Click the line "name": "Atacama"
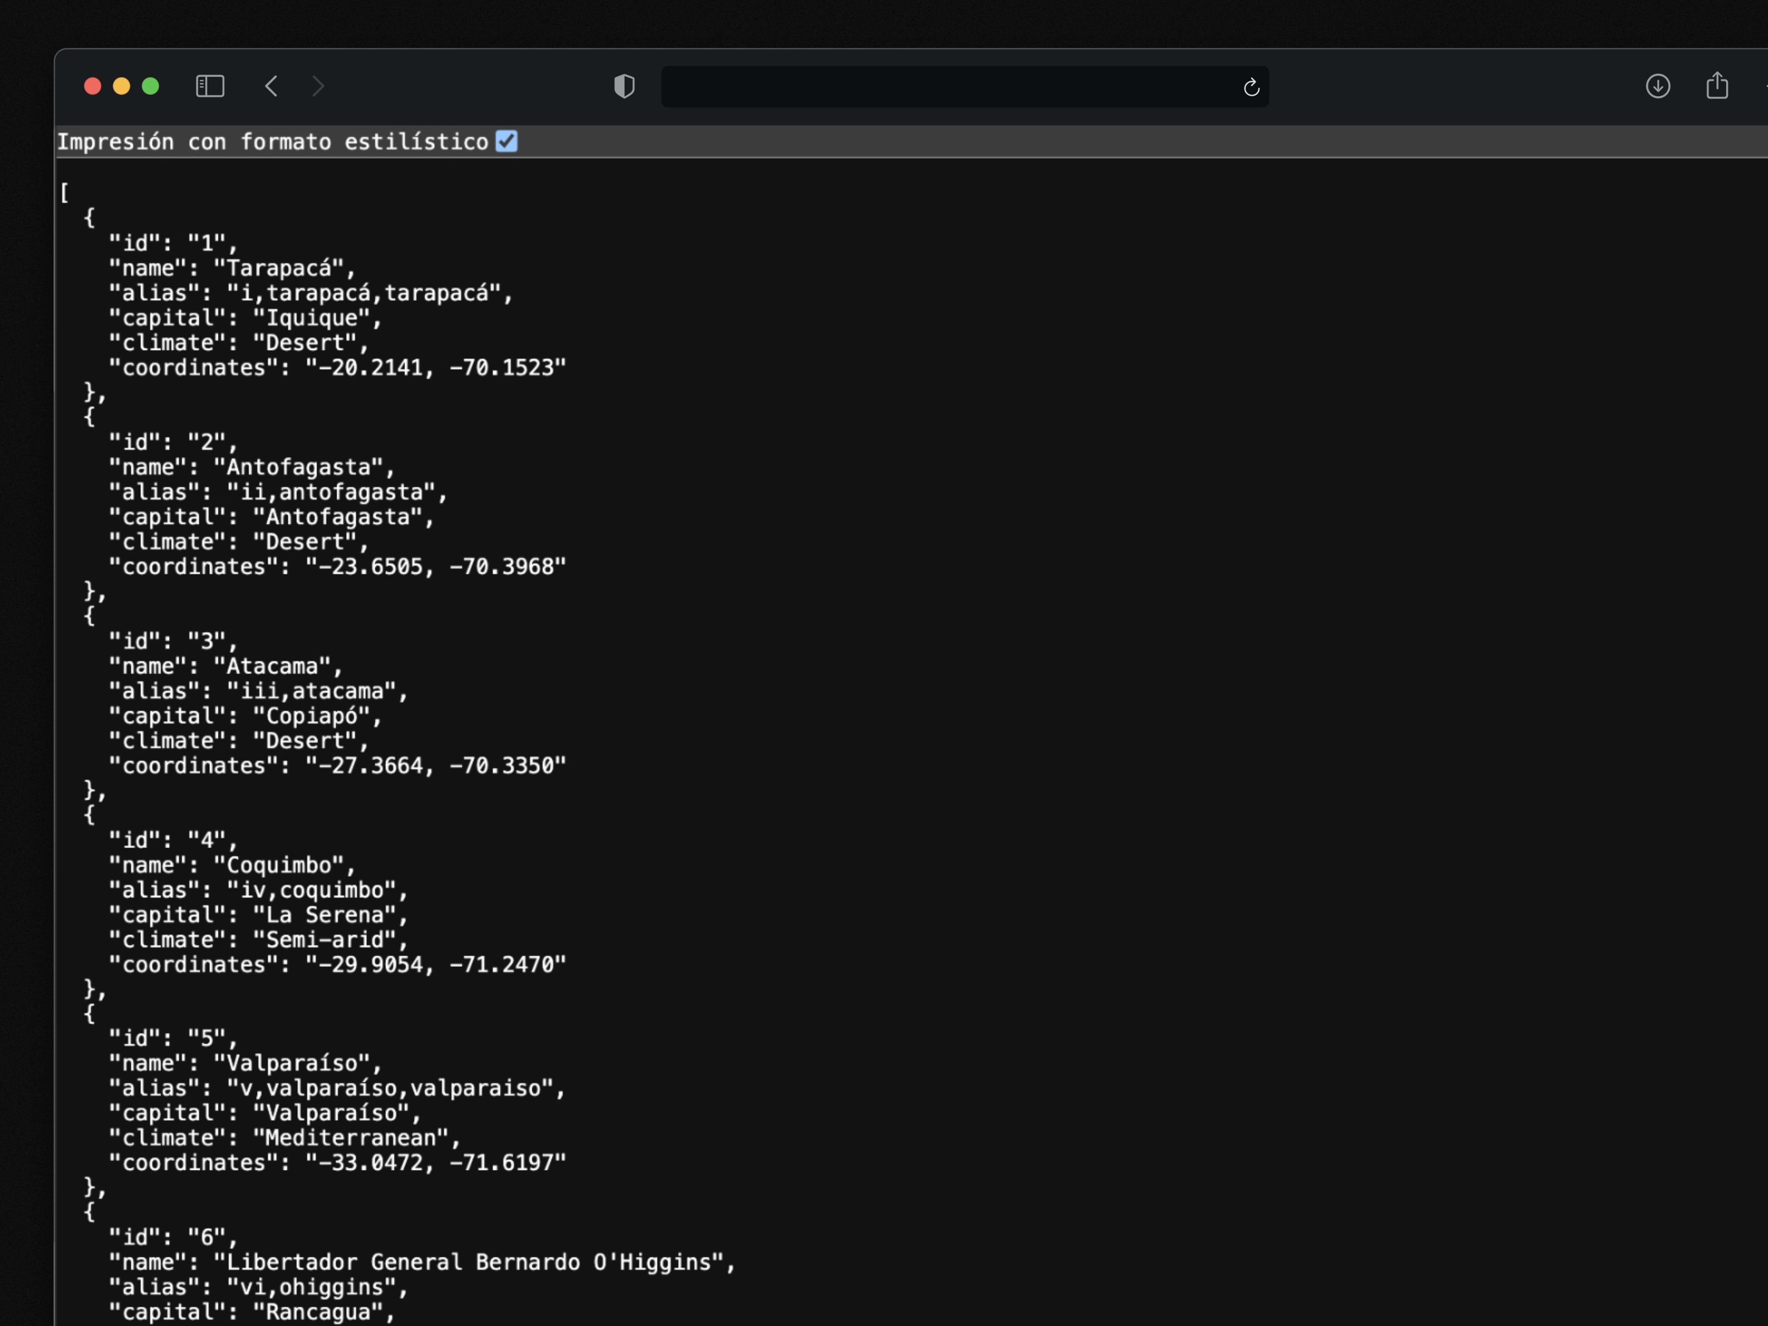Viewport: 1768px width, 1326px height. click(226, 666)
